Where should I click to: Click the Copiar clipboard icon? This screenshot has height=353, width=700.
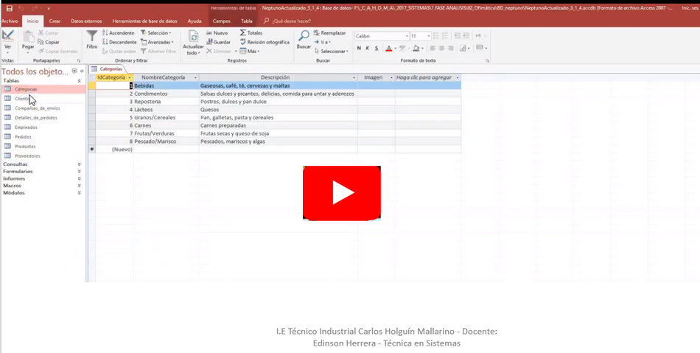48,42
